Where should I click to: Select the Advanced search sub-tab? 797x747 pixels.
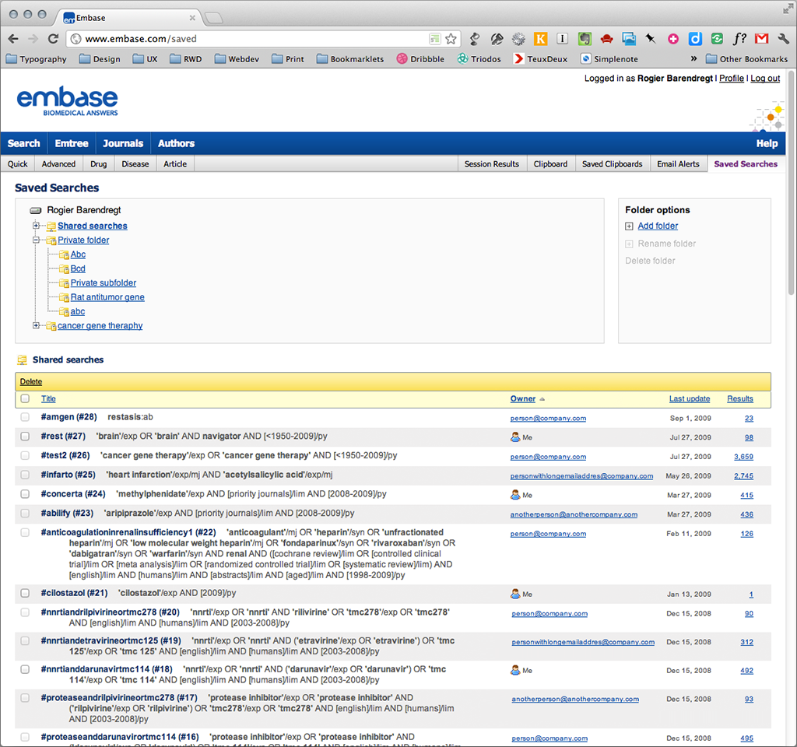[58, 164]
